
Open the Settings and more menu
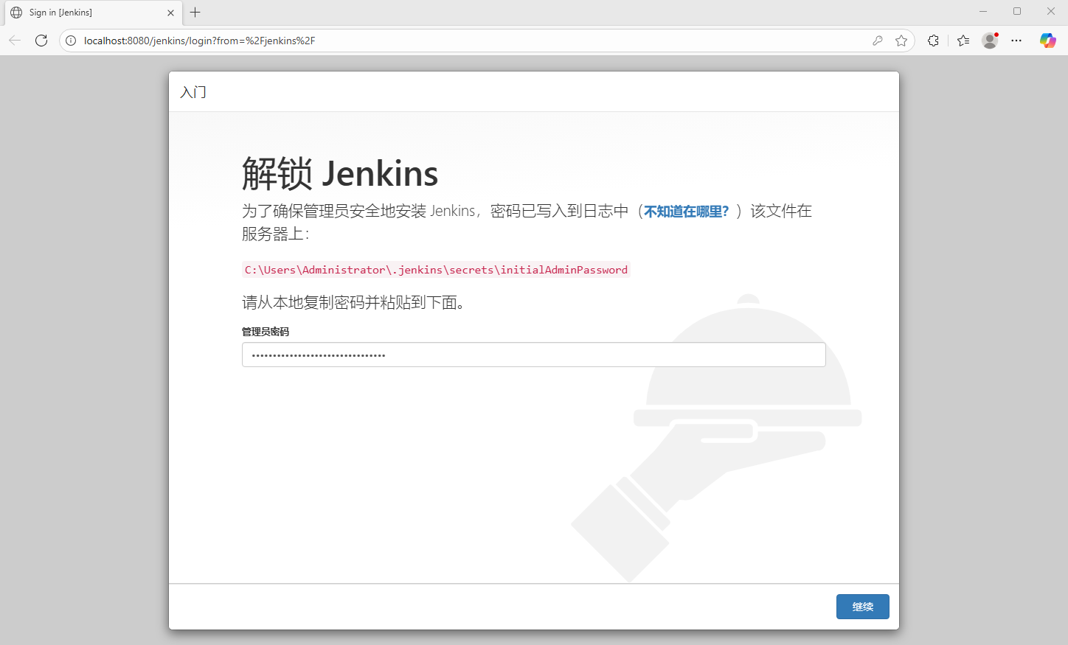(x=1016, y=41)
